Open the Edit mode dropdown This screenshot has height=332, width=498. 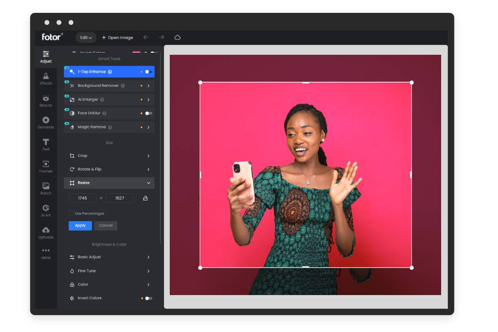tap(85, 37)
